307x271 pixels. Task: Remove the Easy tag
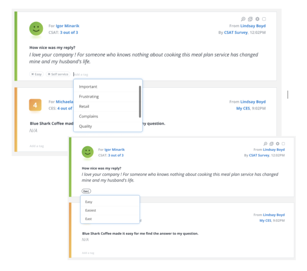click(33, 74)
